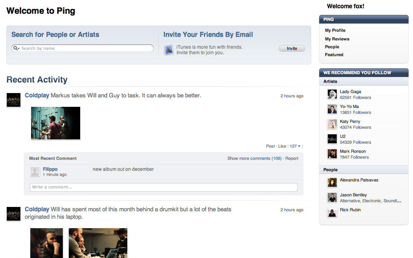Image resolution: width=413 pixels, height=258 pixels.
Task: Click the 'new album out on december' comment
Action: point(123,169)
